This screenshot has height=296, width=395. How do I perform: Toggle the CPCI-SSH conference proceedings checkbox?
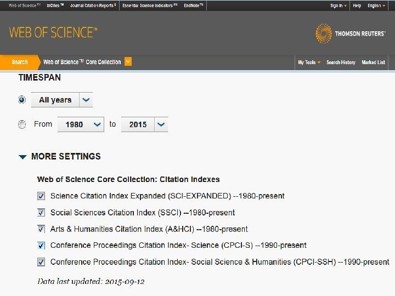pyautogui.click(x=41, y=261)
